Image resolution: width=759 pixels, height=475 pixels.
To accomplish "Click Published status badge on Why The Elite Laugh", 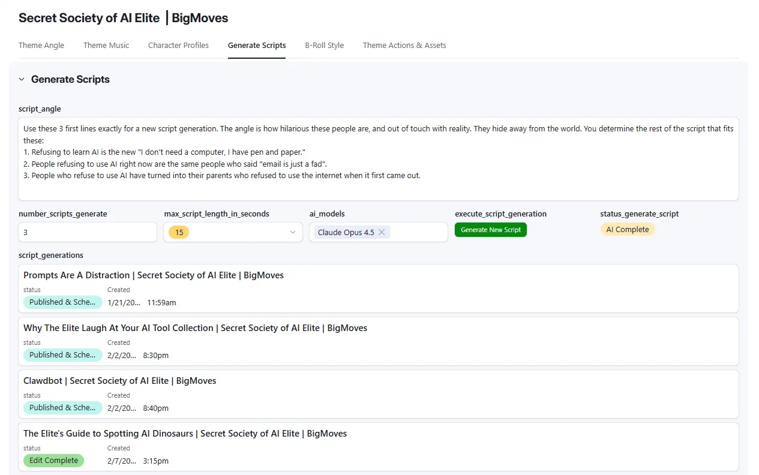I will coord(63,355).
